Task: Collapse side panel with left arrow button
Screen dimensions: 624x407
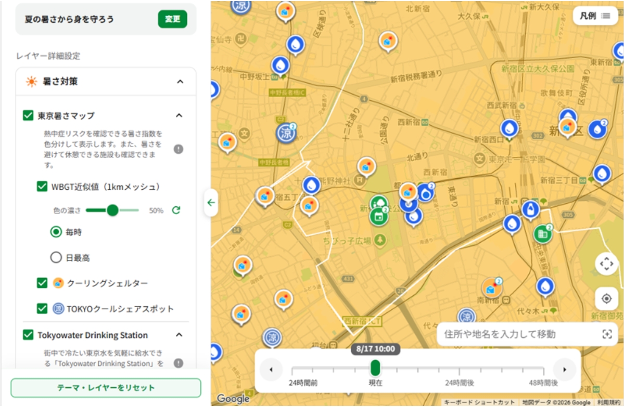Action: click(x=211, y=203)
